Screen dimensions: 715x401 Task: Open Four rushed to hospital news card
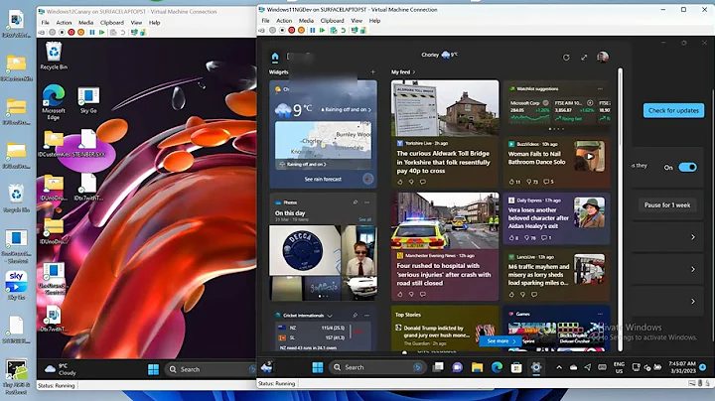(445, 246)
